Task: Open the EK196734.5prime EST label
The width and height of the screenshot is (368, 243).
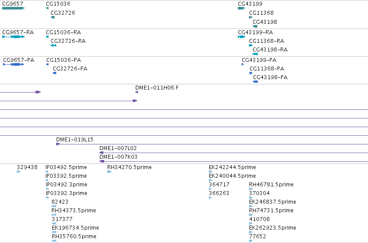Action: point(75,228)
